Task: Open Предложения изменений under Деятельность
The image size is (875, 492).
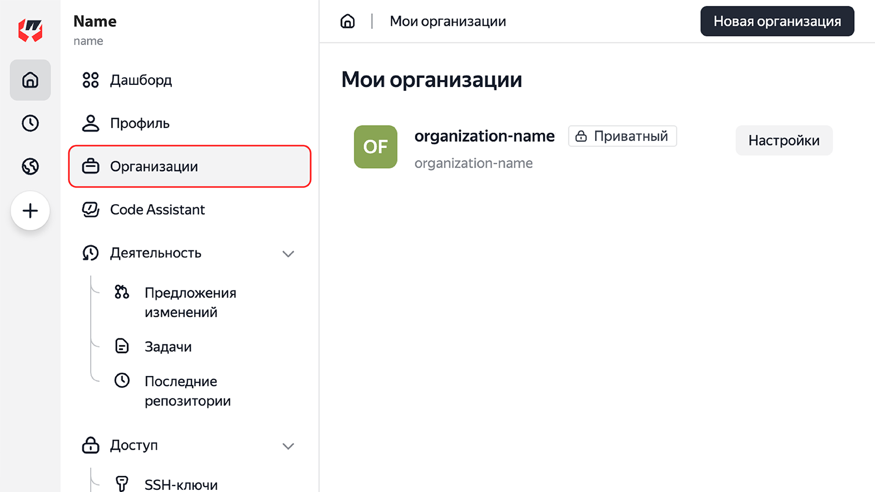Action: [191, 302]
